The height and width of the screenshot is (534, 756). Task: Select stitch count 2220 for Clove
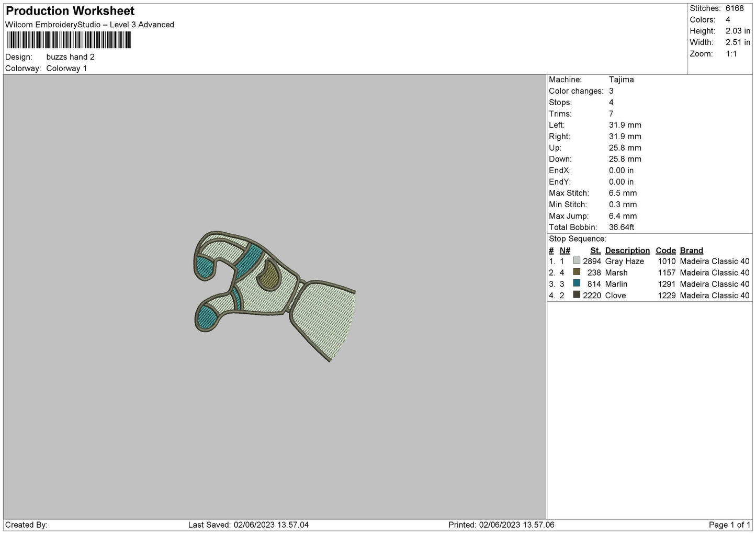click(592, 296)
